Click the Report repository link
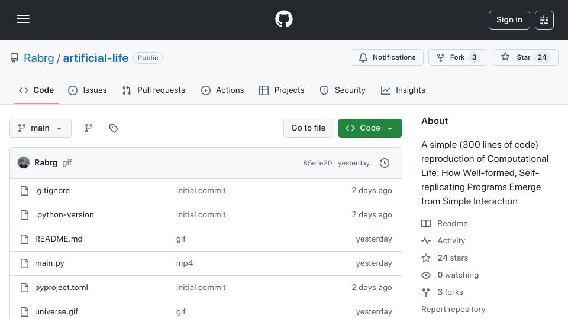Image resolution: width=568 pixels, height=319 pixels. click(453, 310)
